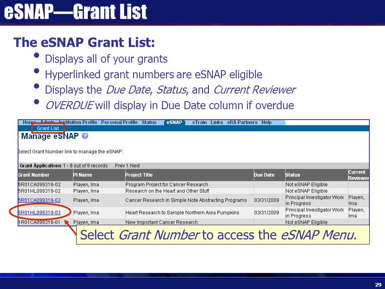Go to the Status navigation tab
Screen dimensions: 385x289
(x=149, y=122)
